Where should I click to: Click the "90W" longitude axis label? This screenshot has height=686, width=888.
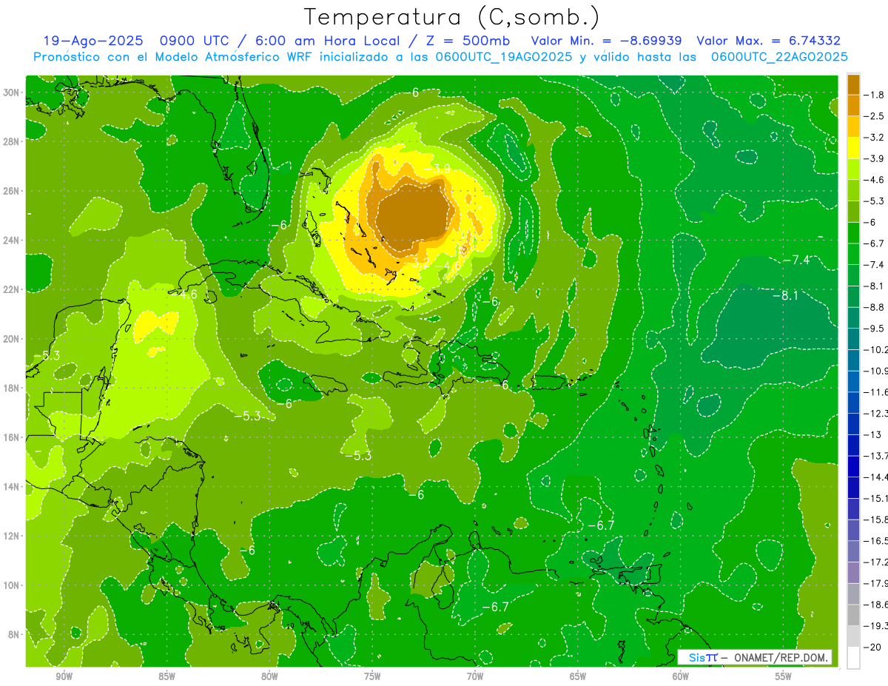(x=64, y=676)
